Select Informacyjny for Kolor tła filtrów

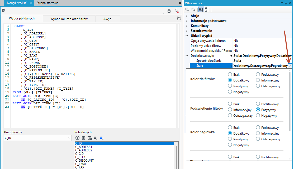(x=268, y=80)
